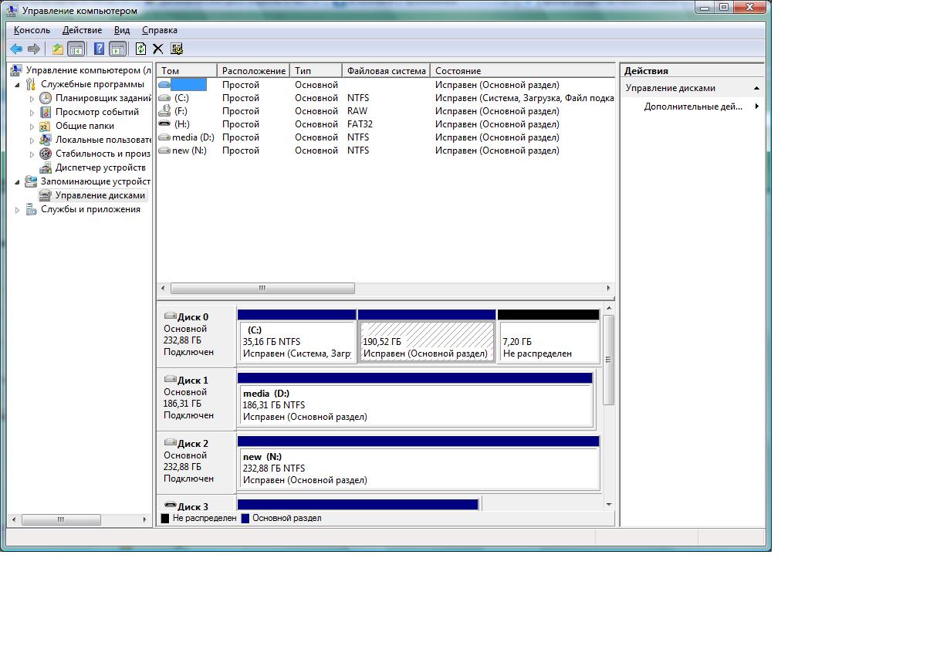
Task: Expand the Планировщик заданий node
Action: tap(32, 99)
